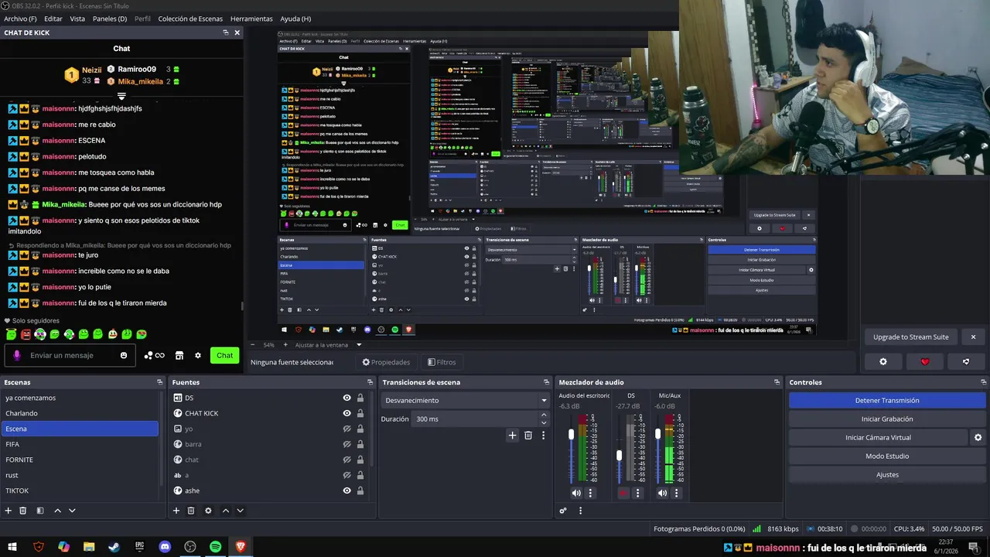990x557 pixels.
Task: Enable Modo Estudio
Action: [887, 456]
